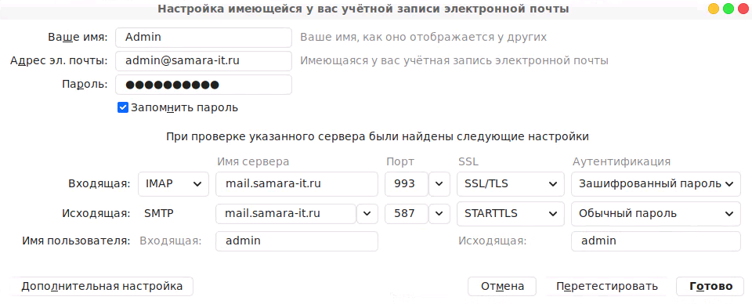Open the STARTTLS security dropdown
752x304 pixels.
click(508, 214)
